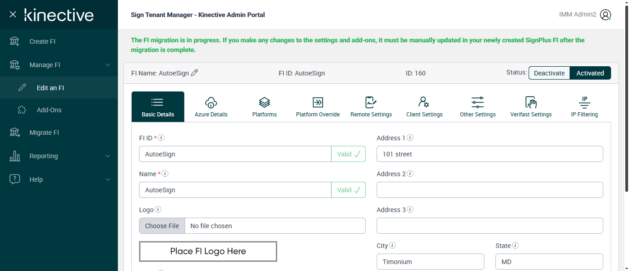Click the Address 2 input field

pos(489,190)
